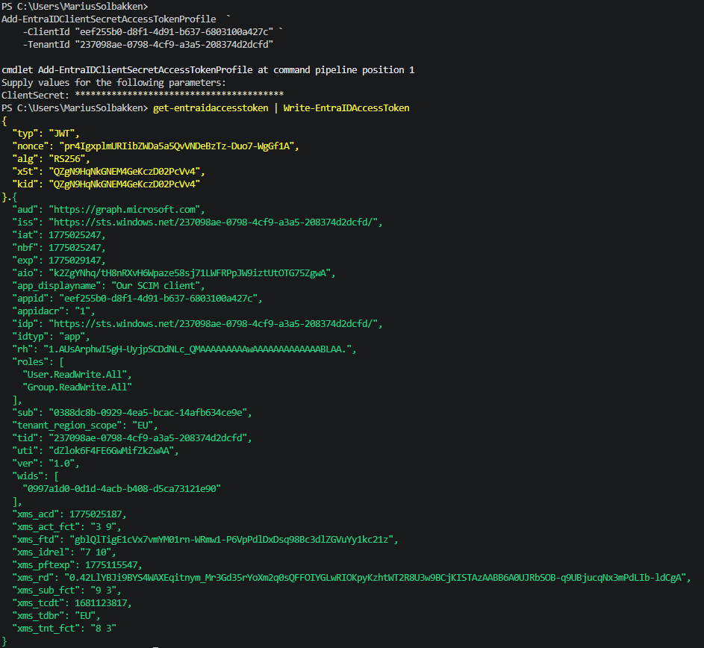
Task: Click the xms_ftd claim value string
Action: [x=234, y=539]
